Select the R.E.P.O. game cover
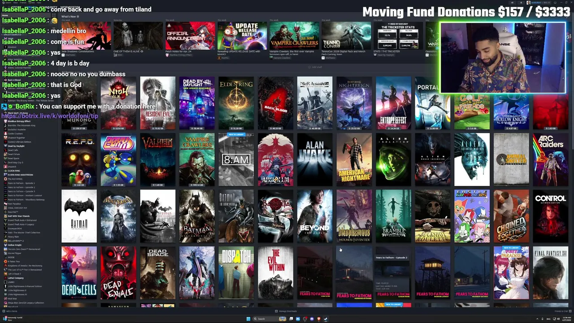Image resolution: width=574 pixels, height=323 pixels. (x=79, y=160)
